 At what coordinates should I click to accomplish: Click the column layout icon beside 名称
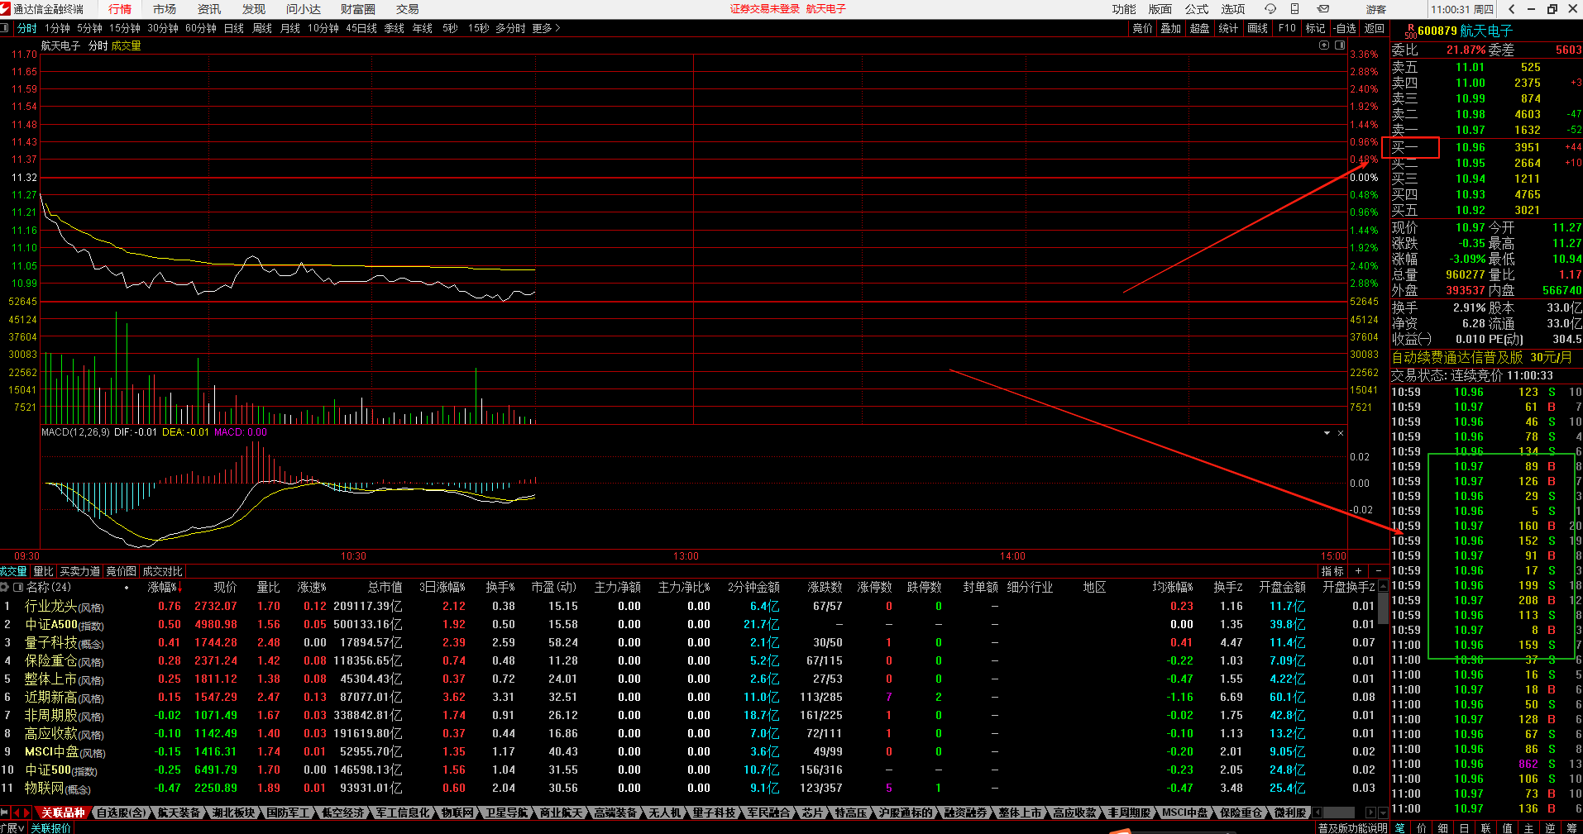(x=18, y=587)
